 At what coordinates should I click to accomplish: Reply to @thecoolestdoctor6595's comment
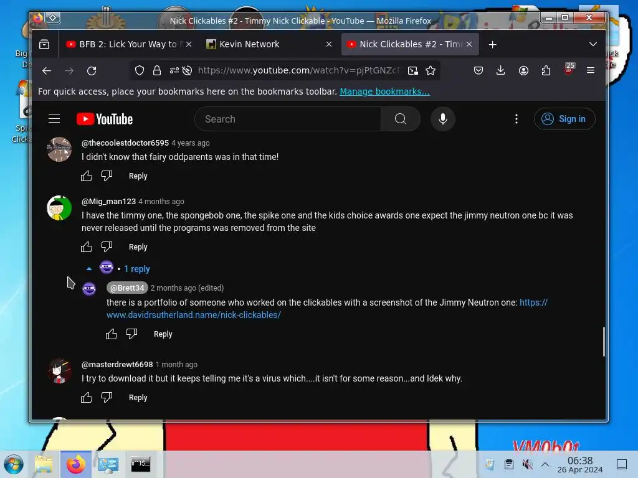[138, 176]
